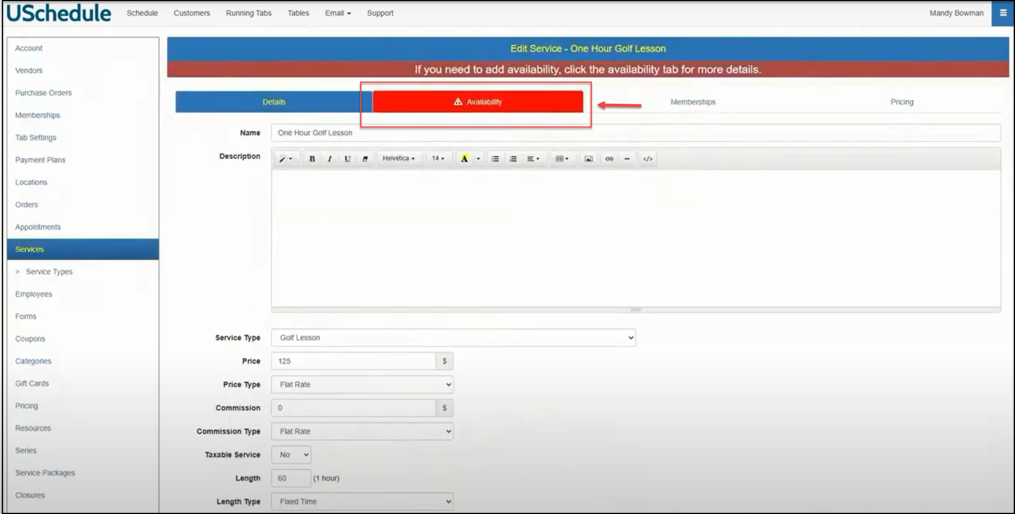The image size is (1015, 514).
Task: Toggle bold formatting in description editor
Action: click(x=312, y=159)
